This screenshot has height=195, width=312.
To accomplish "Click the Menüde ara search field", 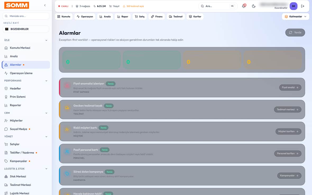I will point(26,16).
